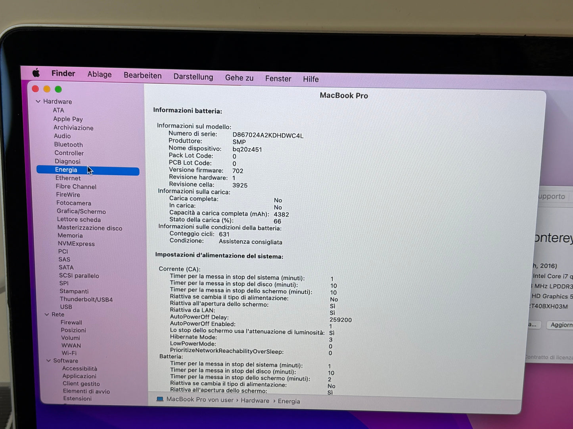Select ATA in the sidebar
This screenshot has height=429, width=573.
click(58, 110)
